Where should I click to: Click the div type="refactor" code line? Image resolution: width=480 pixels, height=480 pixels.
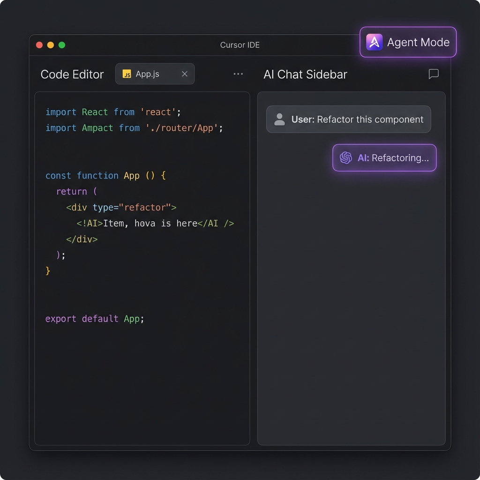pos(121,207)
